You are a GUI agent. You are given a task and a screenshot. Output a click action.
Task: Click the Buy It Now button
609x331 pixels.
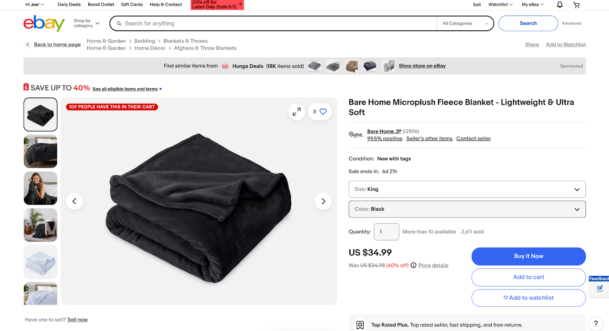click(x=528, y=256)
